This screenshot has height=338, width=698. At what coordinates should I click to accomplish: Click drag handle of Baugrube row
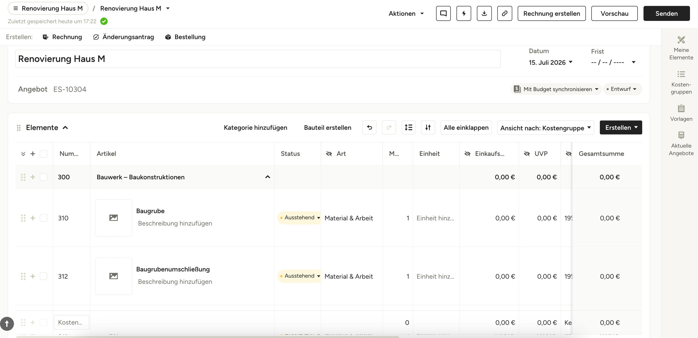(x=23, y=218)
